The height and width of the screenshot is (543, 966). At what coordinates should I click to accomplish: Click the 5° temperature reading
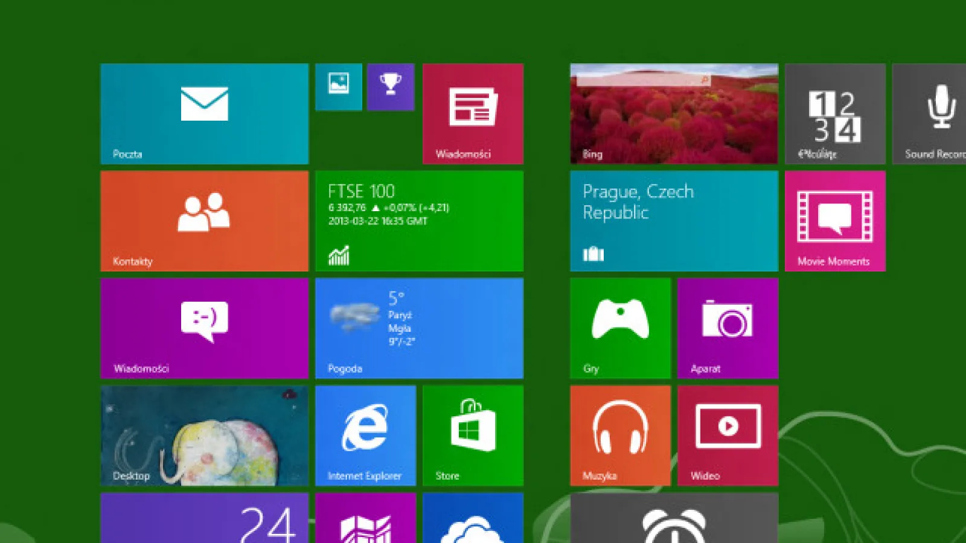point(396,298)
